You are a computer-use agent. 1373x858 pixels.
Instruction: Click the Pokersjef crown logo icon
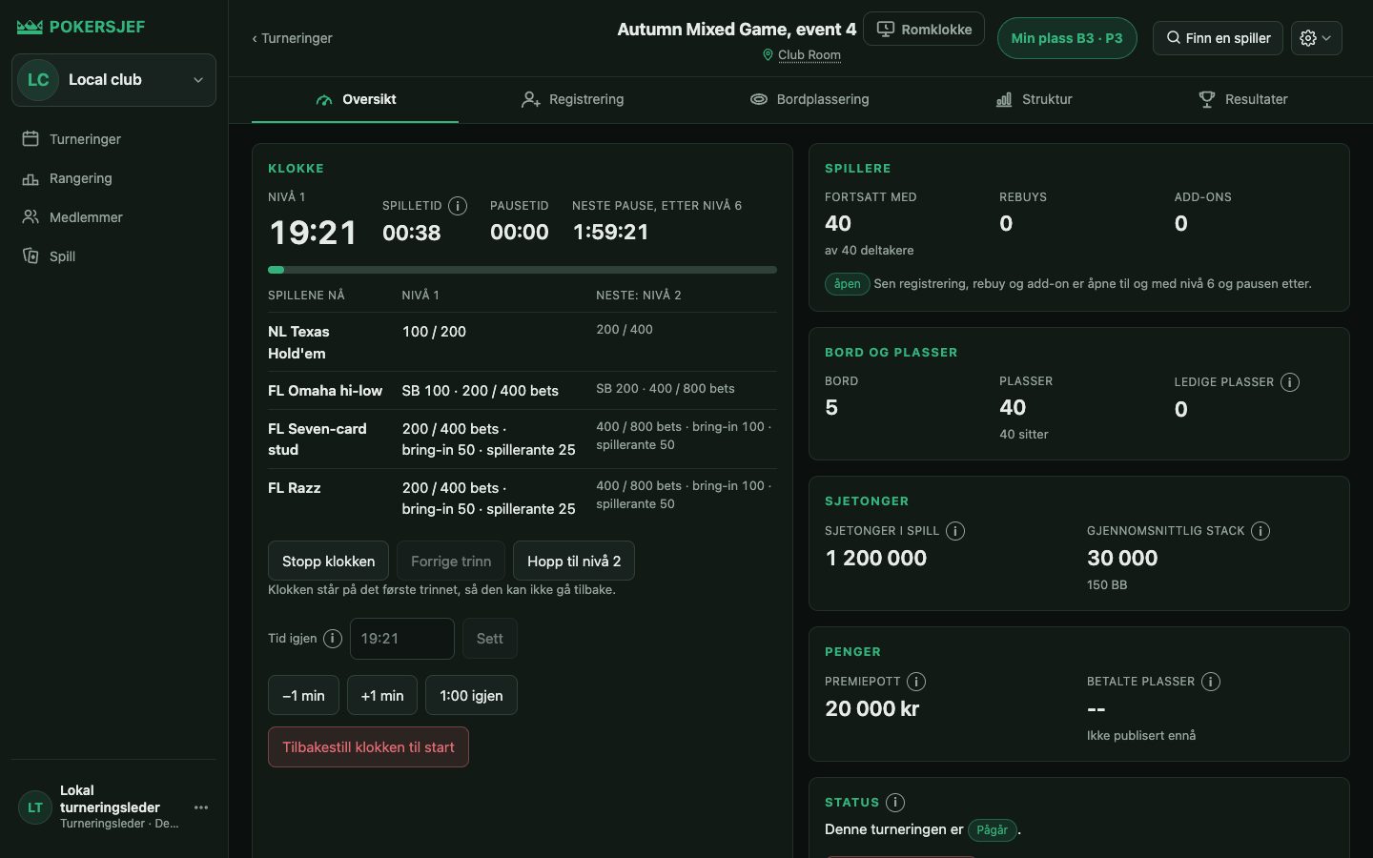click(30, 27)
